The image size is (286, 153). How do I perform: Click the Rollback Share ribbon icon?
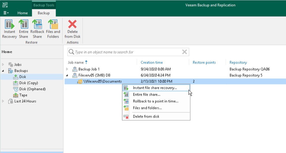coord(37,24)
